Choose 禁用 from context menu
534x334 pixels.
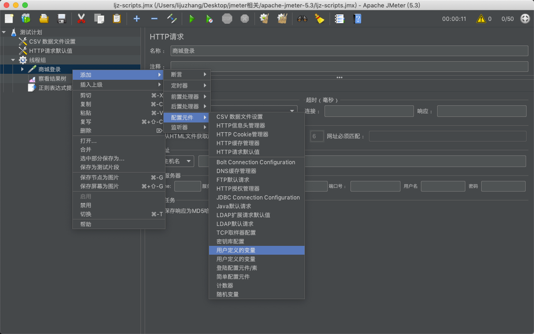point(119,205)
